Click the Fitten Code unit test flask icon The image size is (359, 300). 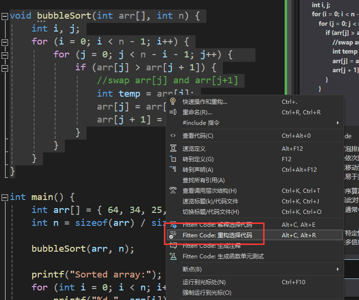tap(173, 256)
